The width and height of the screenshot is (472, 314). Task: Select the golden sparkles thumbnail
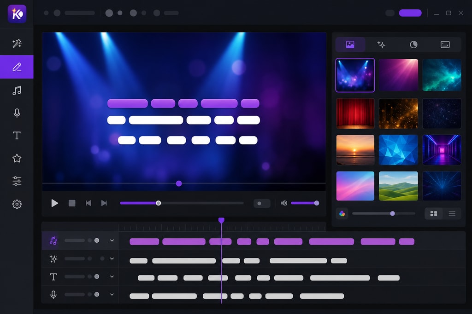point(398,114)
